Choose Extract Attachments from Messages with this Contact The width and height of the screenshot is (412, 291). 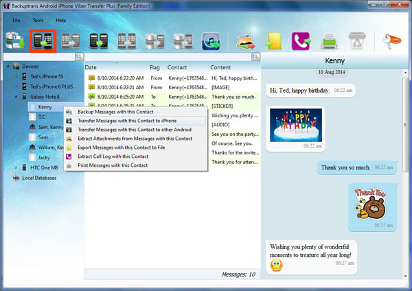[135, 139]
